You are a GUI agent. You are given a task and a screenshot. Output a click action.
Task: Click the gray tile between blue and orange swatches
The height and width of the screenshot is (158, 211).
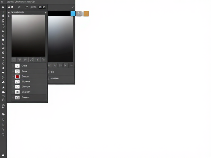click(79, 13)
